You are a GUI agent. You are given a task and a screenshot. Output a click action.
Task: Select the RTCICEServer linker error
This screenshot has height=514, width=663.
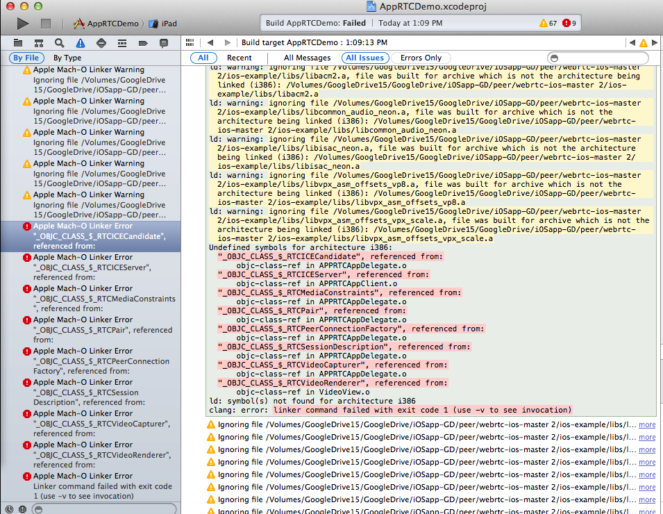pos(90,267)
